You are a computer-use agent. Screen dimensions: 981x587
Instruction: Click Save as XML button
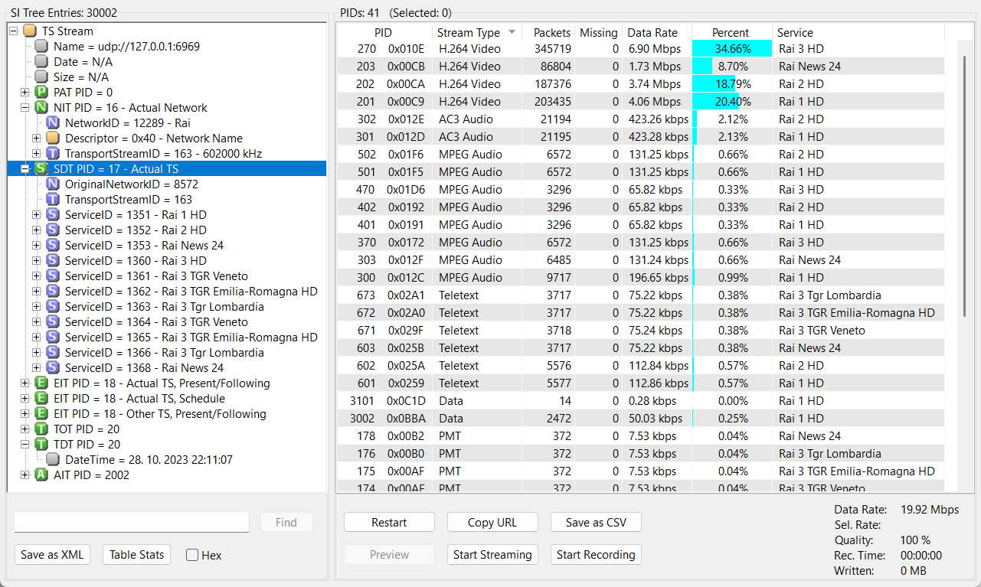(52, 555)
